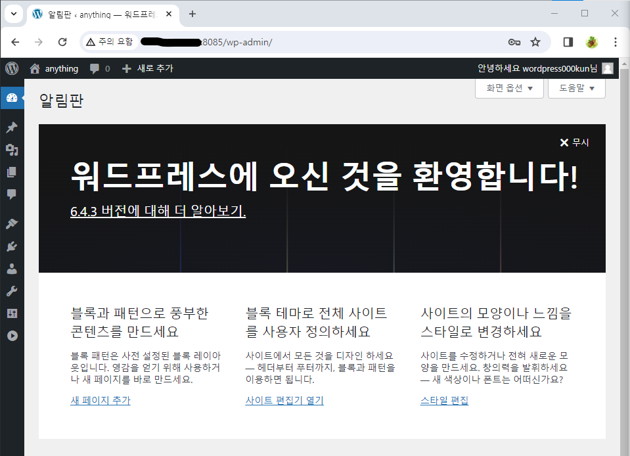Viewport: 630px width, 456px height.
Task: Open the Tools wrench icon in the sidebar
Action: point(12,291)
